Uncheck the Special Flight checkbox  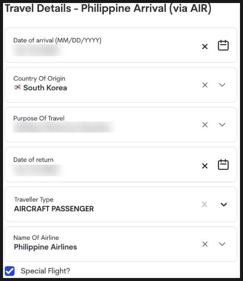10,271
